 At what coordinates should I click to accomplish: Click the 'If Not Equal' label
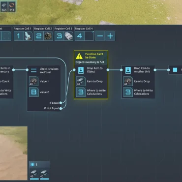pos(51,108)
